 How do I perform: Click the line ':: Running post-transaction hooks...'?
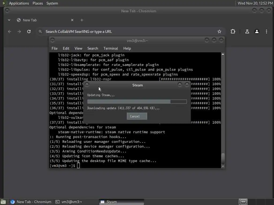tap(88, 137)
